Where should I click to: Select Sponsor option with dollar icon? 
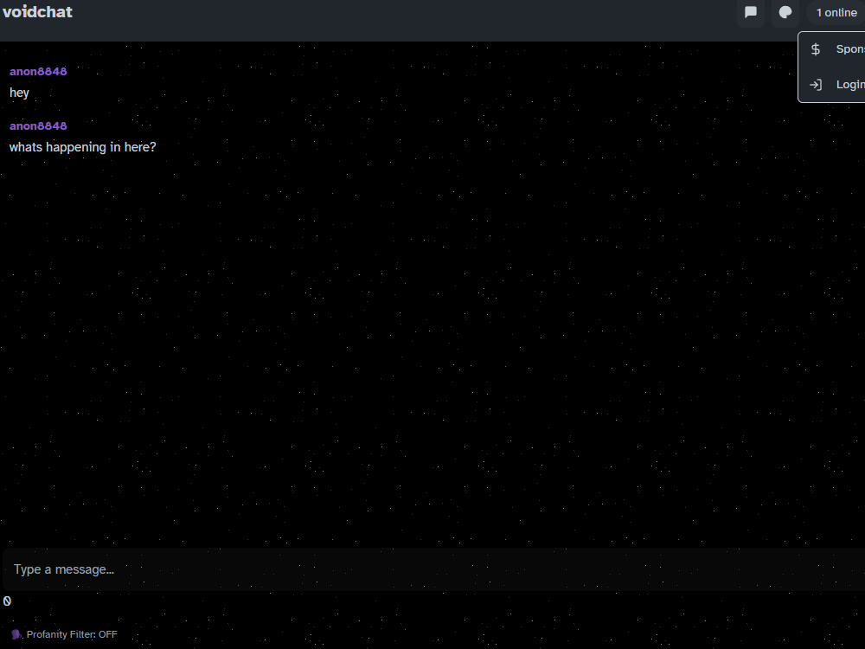tap(834, 49)
